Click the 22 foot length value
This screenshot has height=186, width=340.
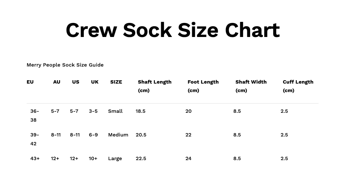[188, 135]
